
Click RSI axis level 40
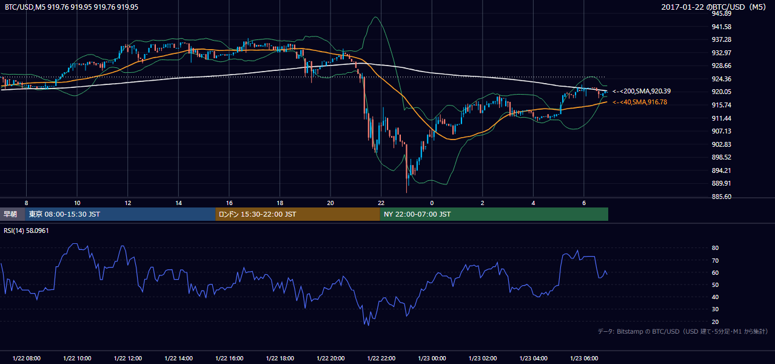pyautogui.click(x=716, y=297)
